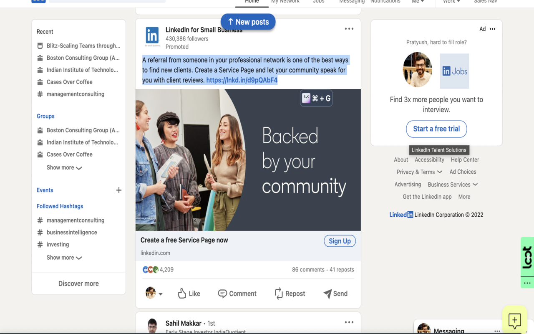The image size is (534, 334).
Task: Open the 86 comments link
Action: click(x=308, y=270)
